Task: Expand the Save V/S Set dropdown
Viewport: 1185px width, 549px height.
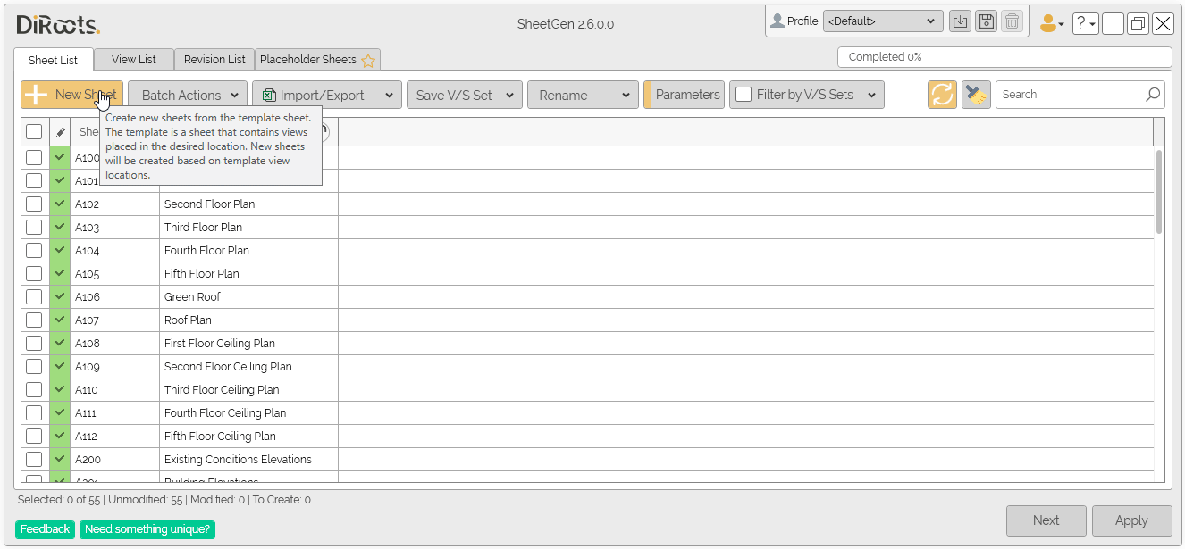Action: 464,94
